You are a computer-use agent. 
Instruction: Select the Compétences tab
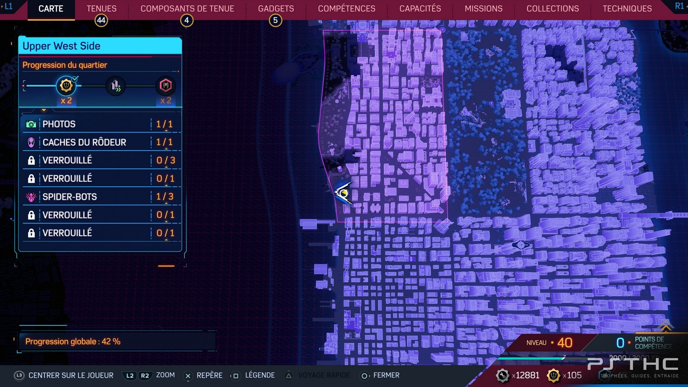coord(347,9)
